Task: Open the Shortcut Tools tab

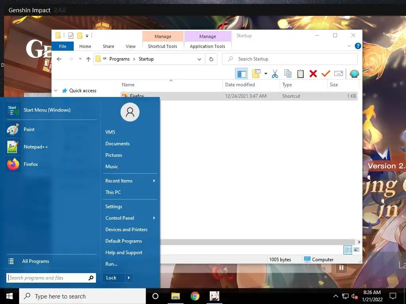Action: pos(163,46)
